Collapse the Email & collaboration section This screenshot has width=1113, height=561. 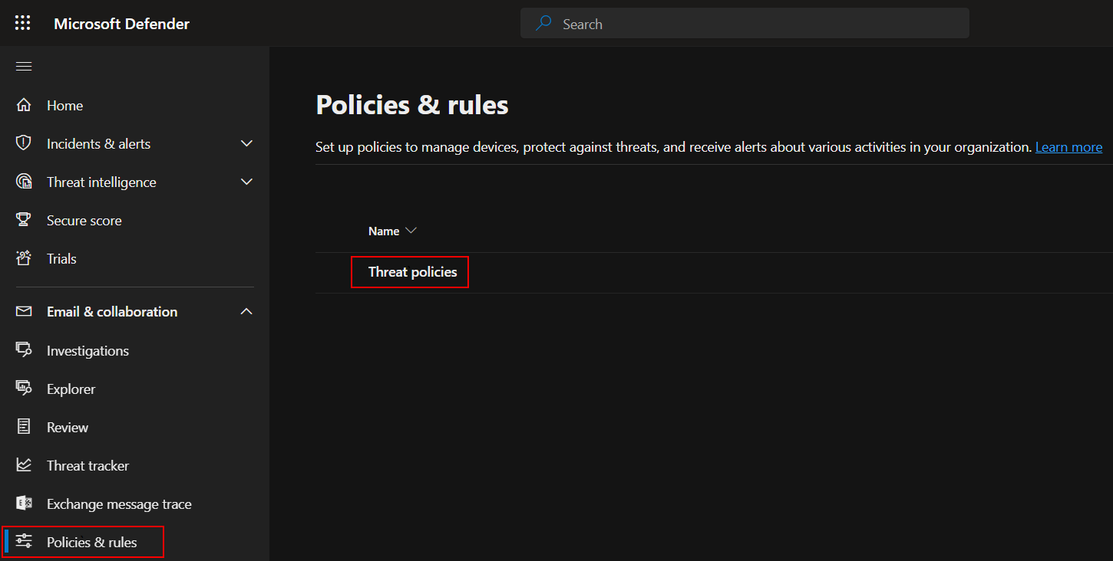tap(246, 311)
